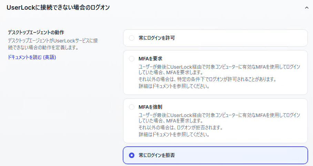Collapse the UserLockに接続できない場合のログオン section chevron
The width and height of the screenshot is (313, 166).
click(306, 8)
